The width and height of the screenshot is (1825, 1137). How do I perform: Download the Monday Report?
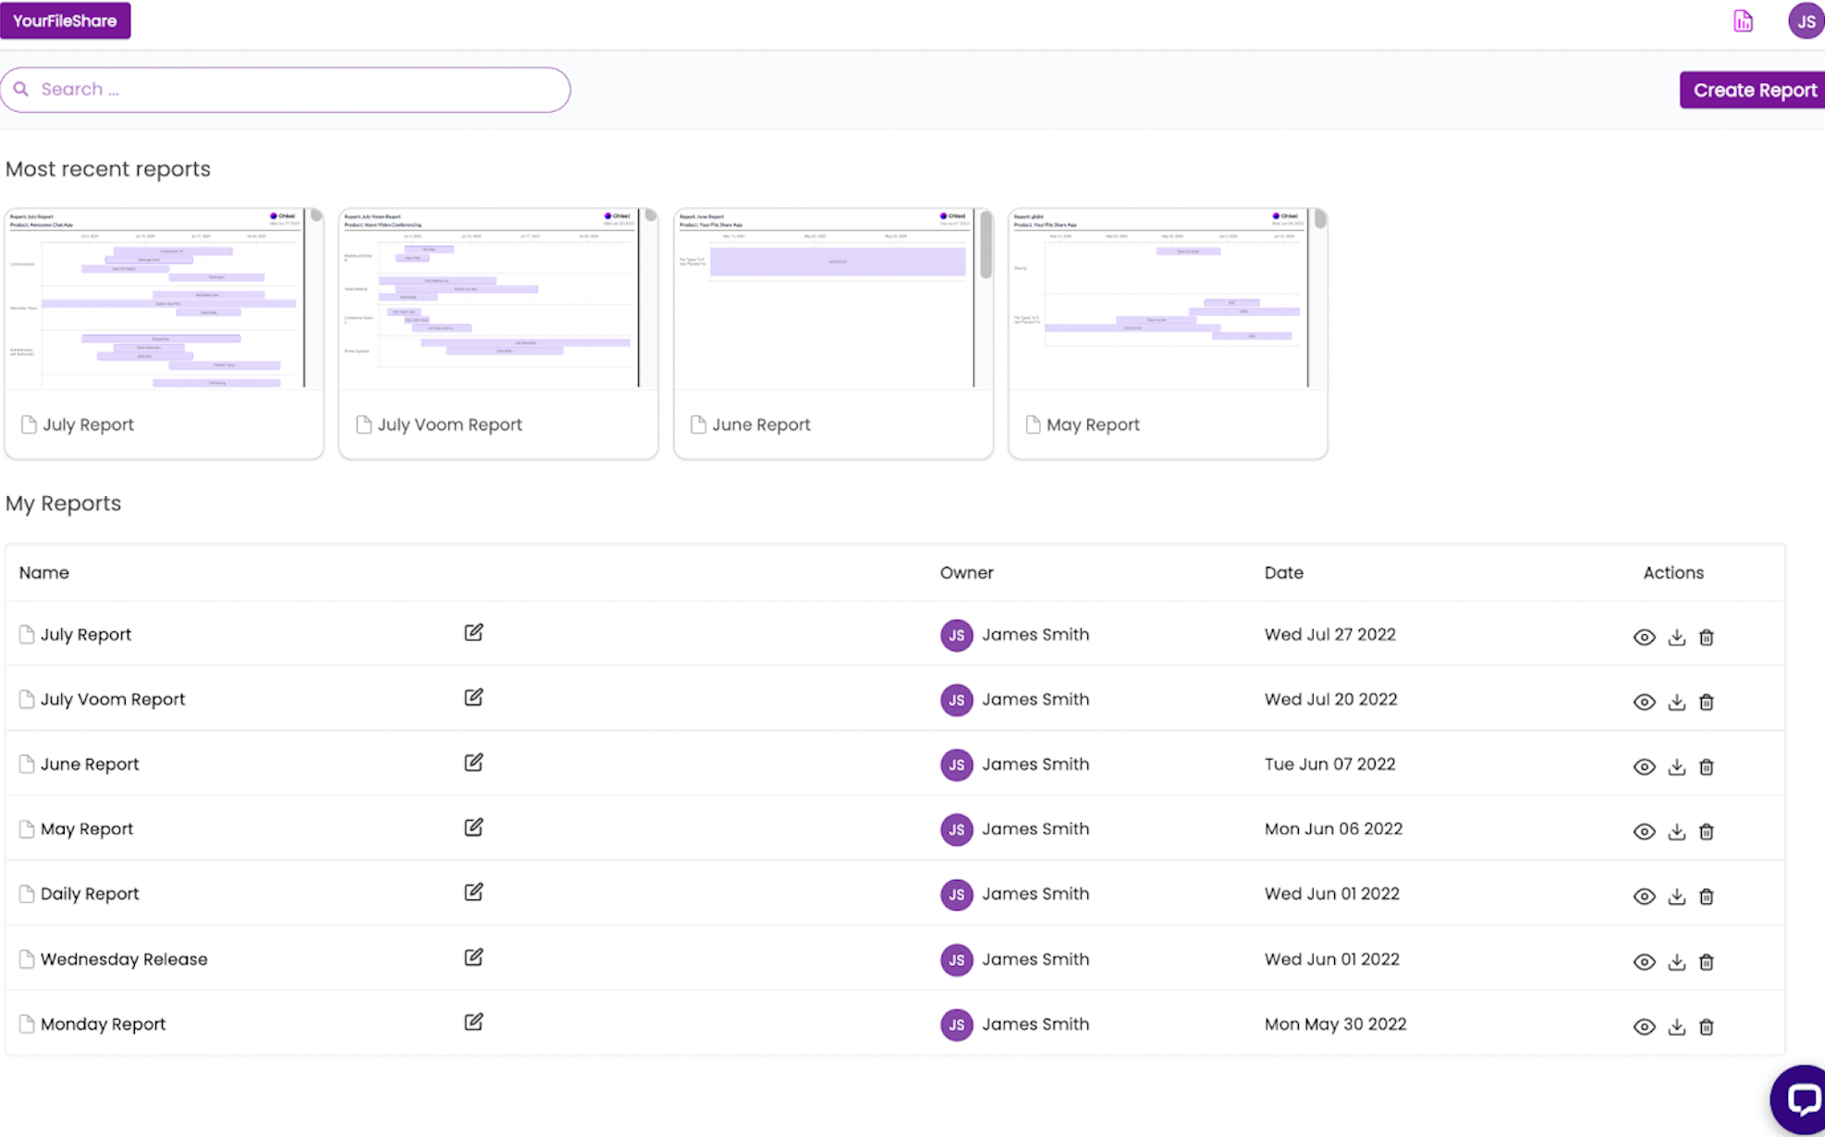1676,1026
